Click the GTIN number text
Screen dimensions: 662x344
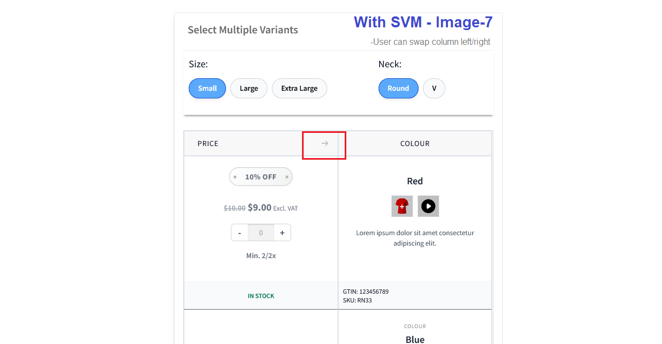coord(365,291)
